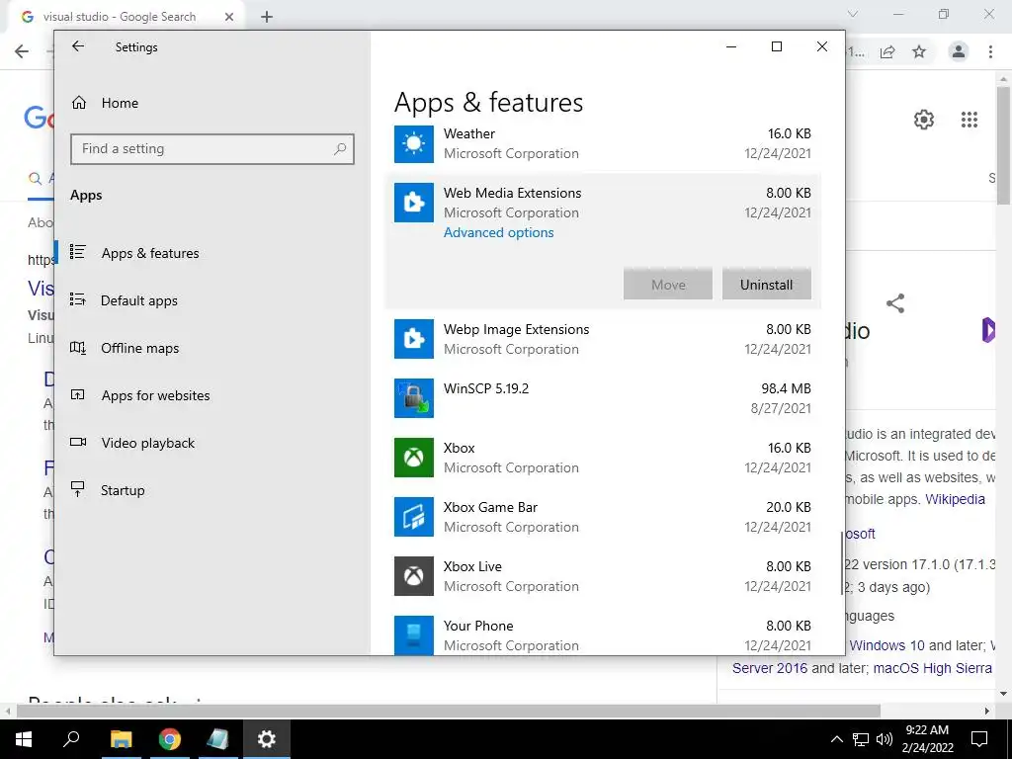This screenshot has width=1012, height=759.
Task: Click Chrome's back navigation arrow
Action: tap(22, 51)
